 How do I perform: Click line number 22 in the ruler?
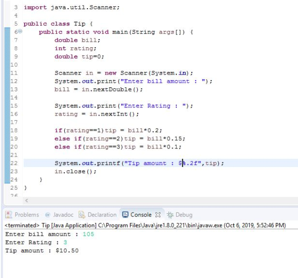(x=14, y=163)
